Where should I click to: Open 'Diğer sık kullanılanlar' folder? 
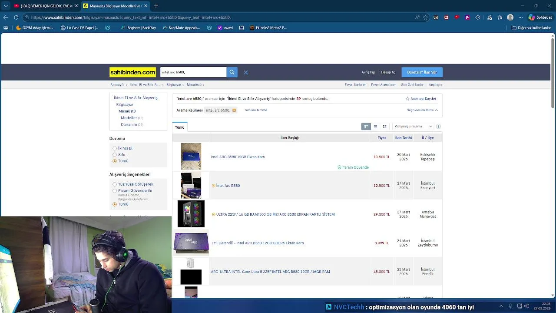531,28
